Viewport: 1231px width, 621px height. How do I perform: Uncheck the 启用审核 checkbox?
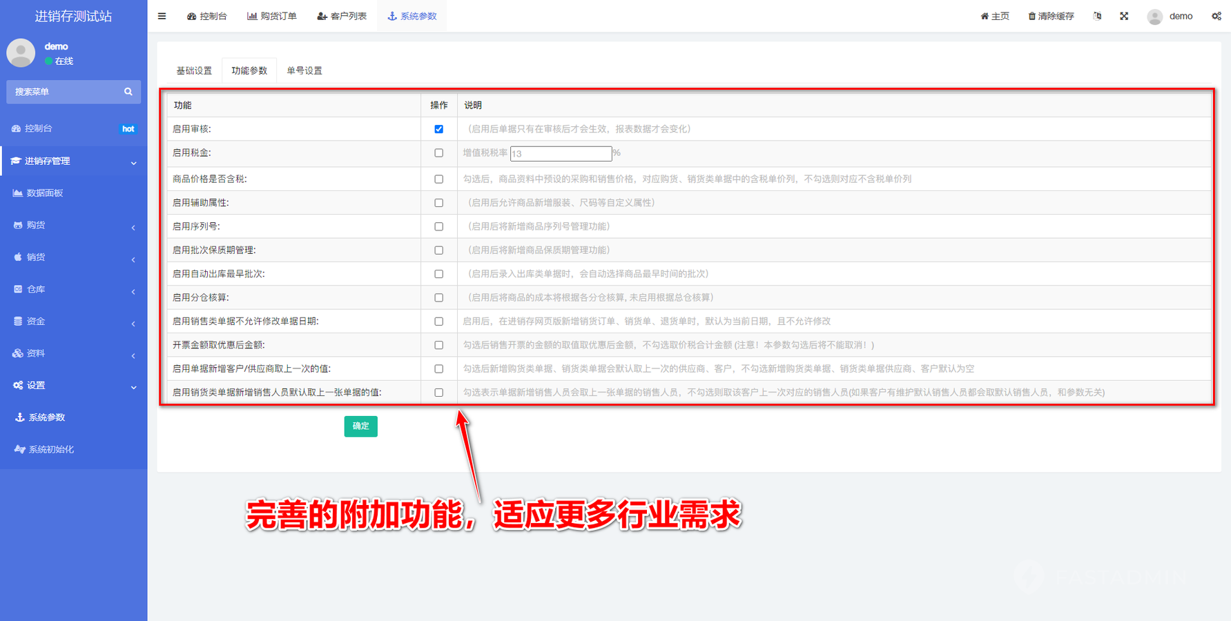pyautogui.click(x=438, y=129)
